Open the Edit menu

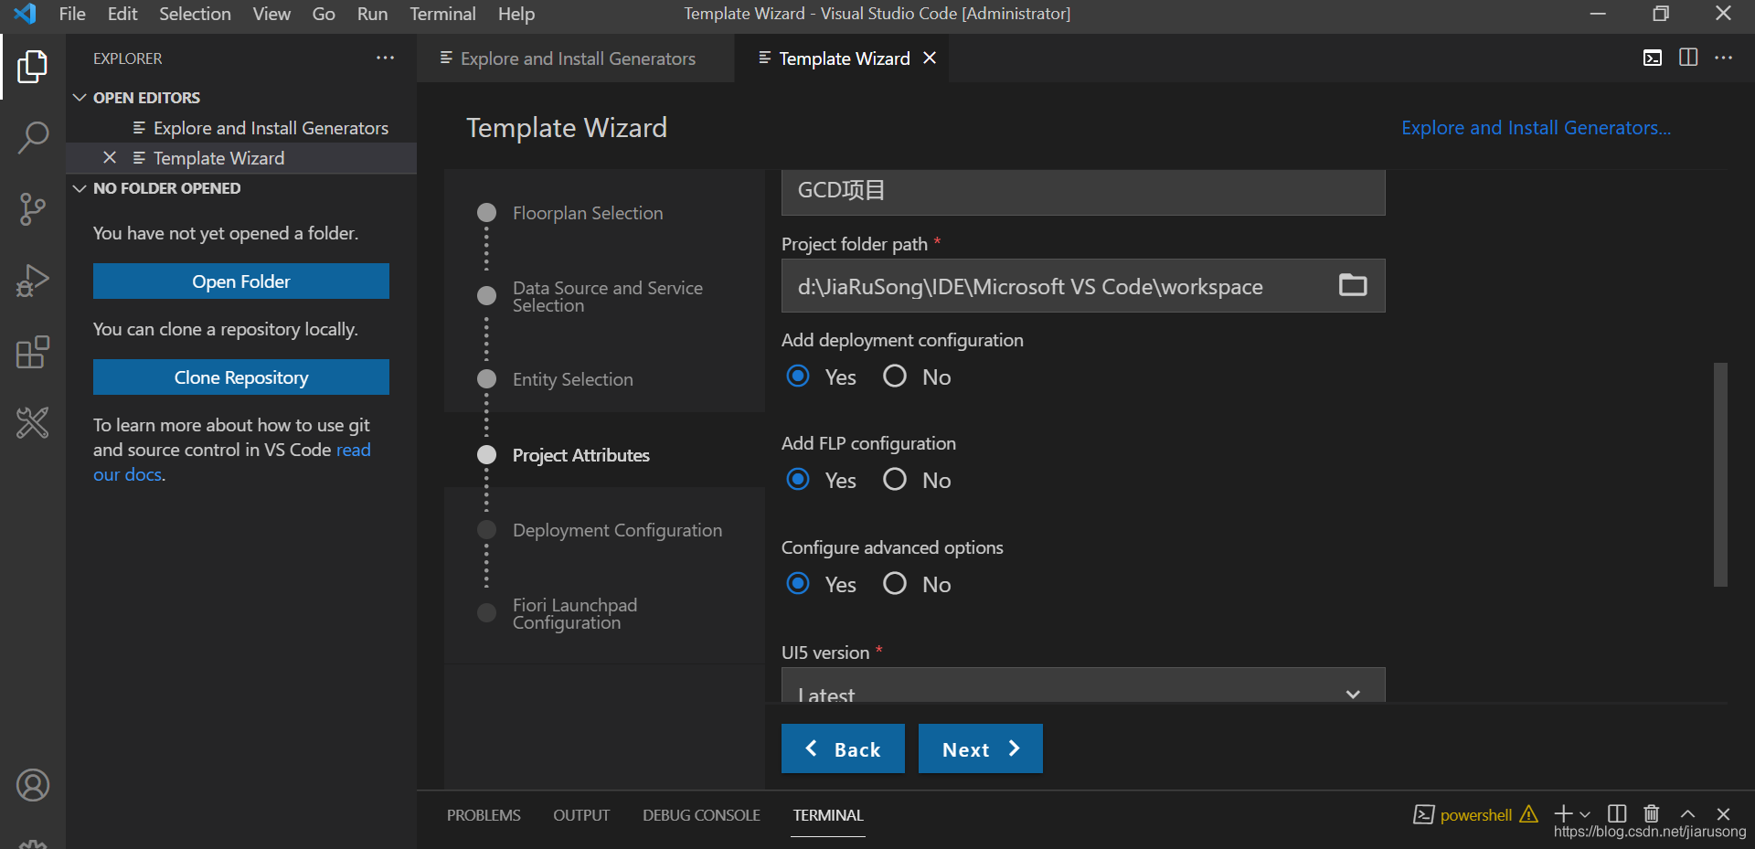tap(122, 14)
